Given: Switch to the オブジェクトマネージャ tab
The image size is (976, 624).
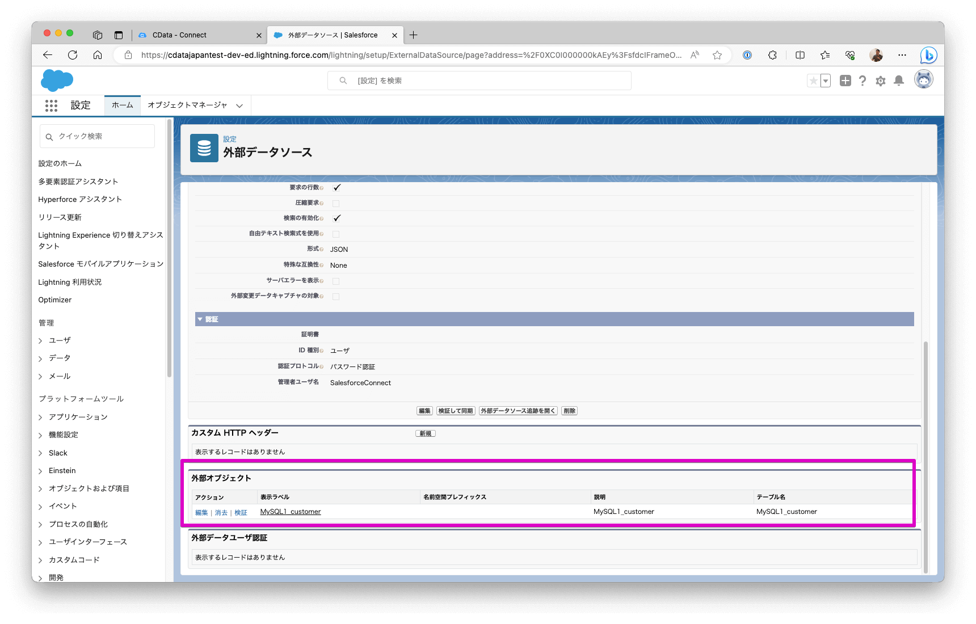Looking at the screenshot, I should pyautogui.click(x=187, y=106).
